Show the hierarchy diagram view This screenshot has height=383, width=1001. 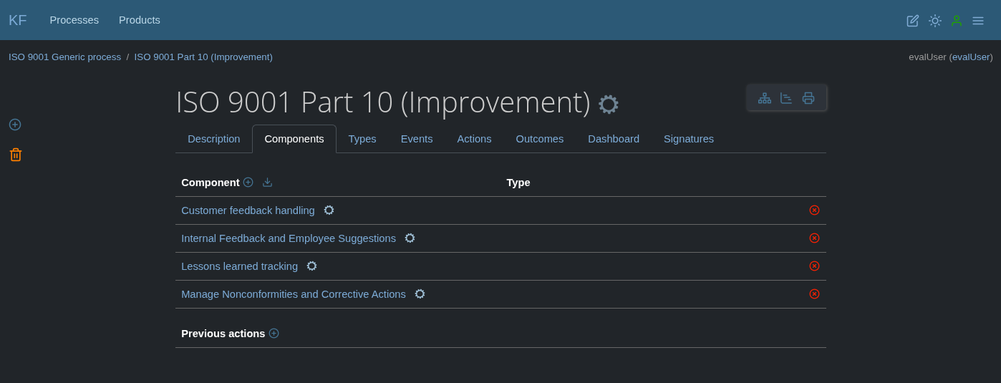click(765, 98)
